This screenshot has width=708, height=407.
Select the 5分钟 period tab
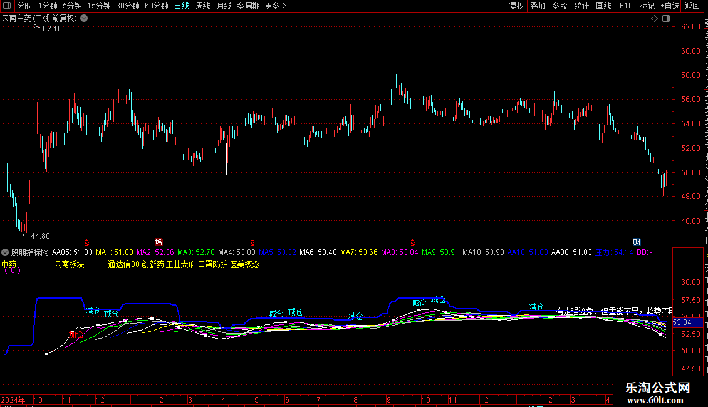click(x=72, y=6)
